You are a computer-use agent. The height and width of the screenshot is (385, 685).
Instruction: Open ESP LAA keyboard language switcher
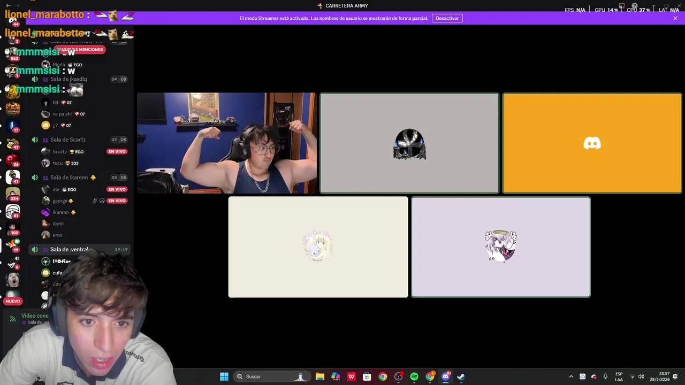619,376
